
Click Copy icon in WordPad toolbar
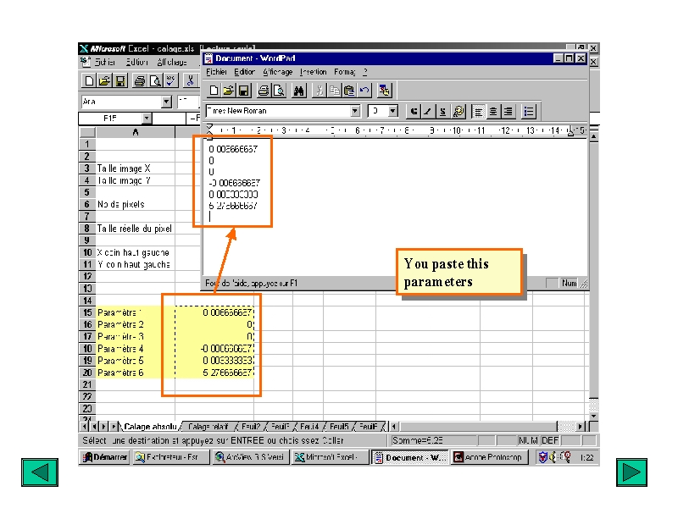point(334,91)
